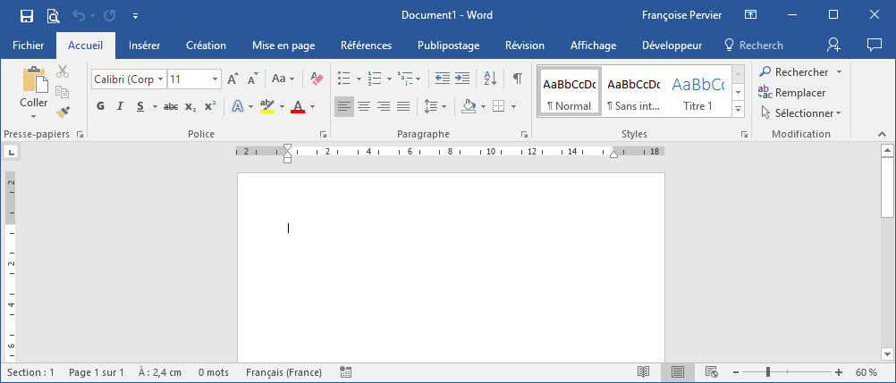This screenshot has height=383, width=896.
Task: Click the Save icon in title bar
Action: (x=27, y=15)
